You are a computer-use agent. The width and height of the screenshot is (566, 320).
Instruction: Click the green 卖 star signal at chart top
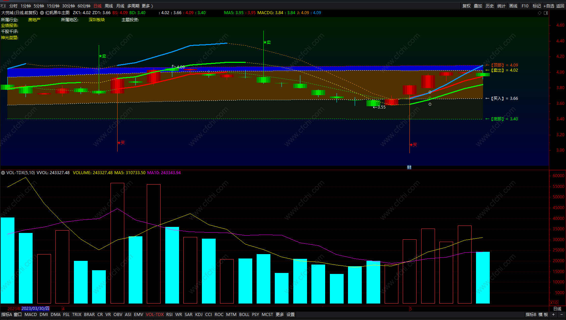tap(267, 42)
